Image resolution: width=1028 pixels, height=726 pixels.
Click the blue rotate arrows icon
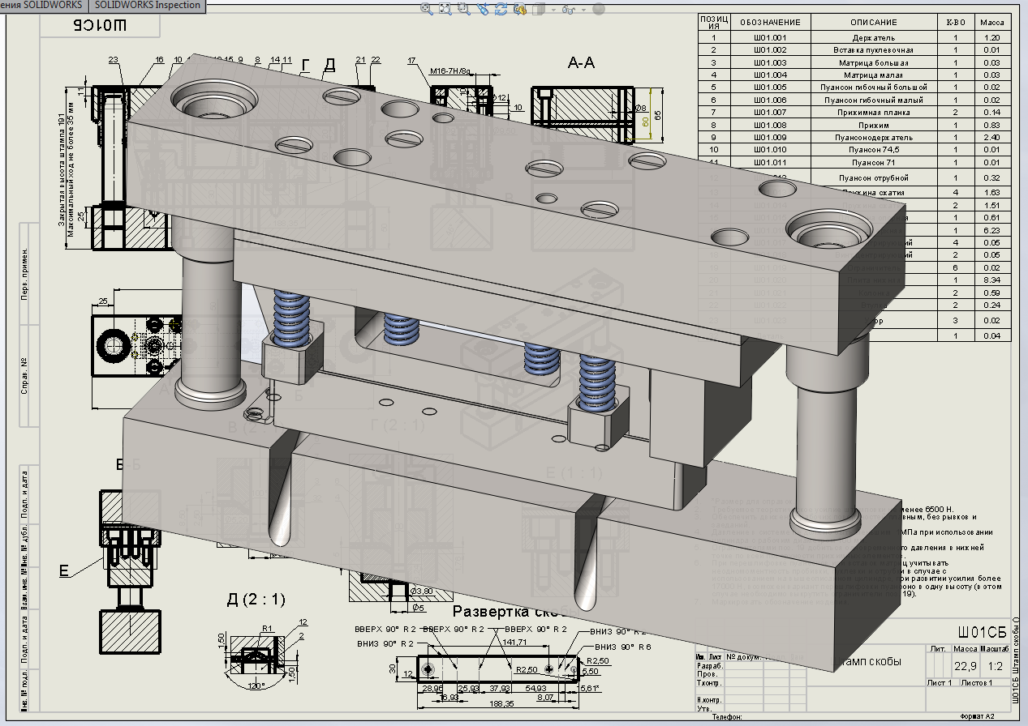[x=501, y=9]
